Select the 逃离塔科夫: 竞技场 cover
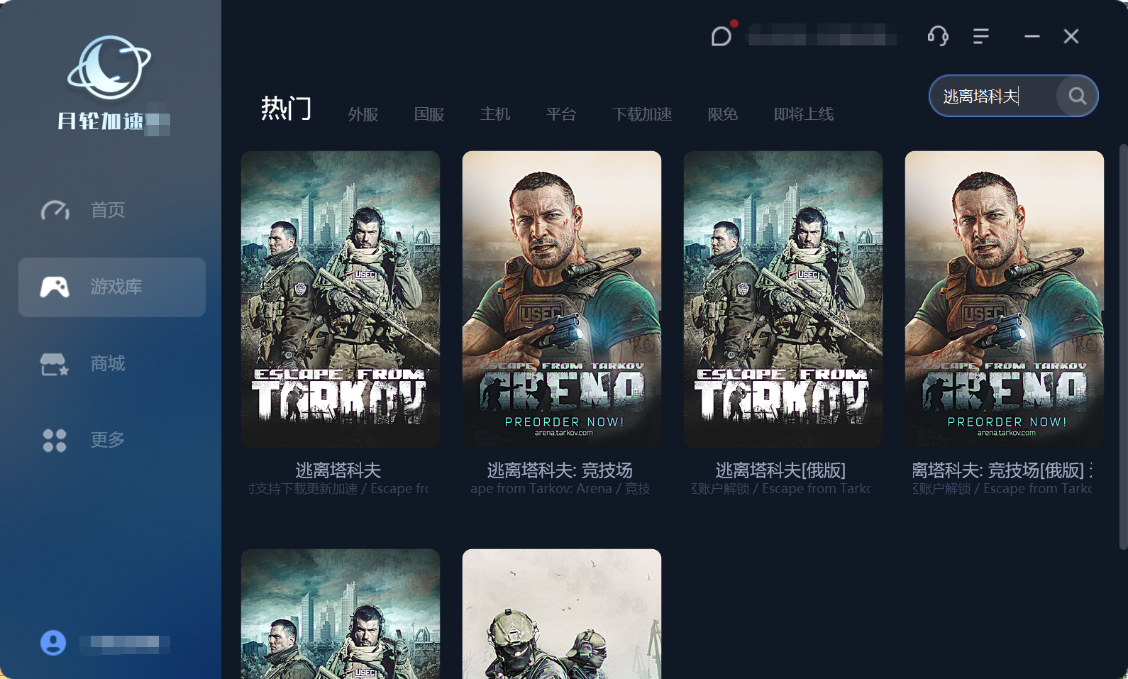This screenshot has width=1128, height=679. [562, 299]
